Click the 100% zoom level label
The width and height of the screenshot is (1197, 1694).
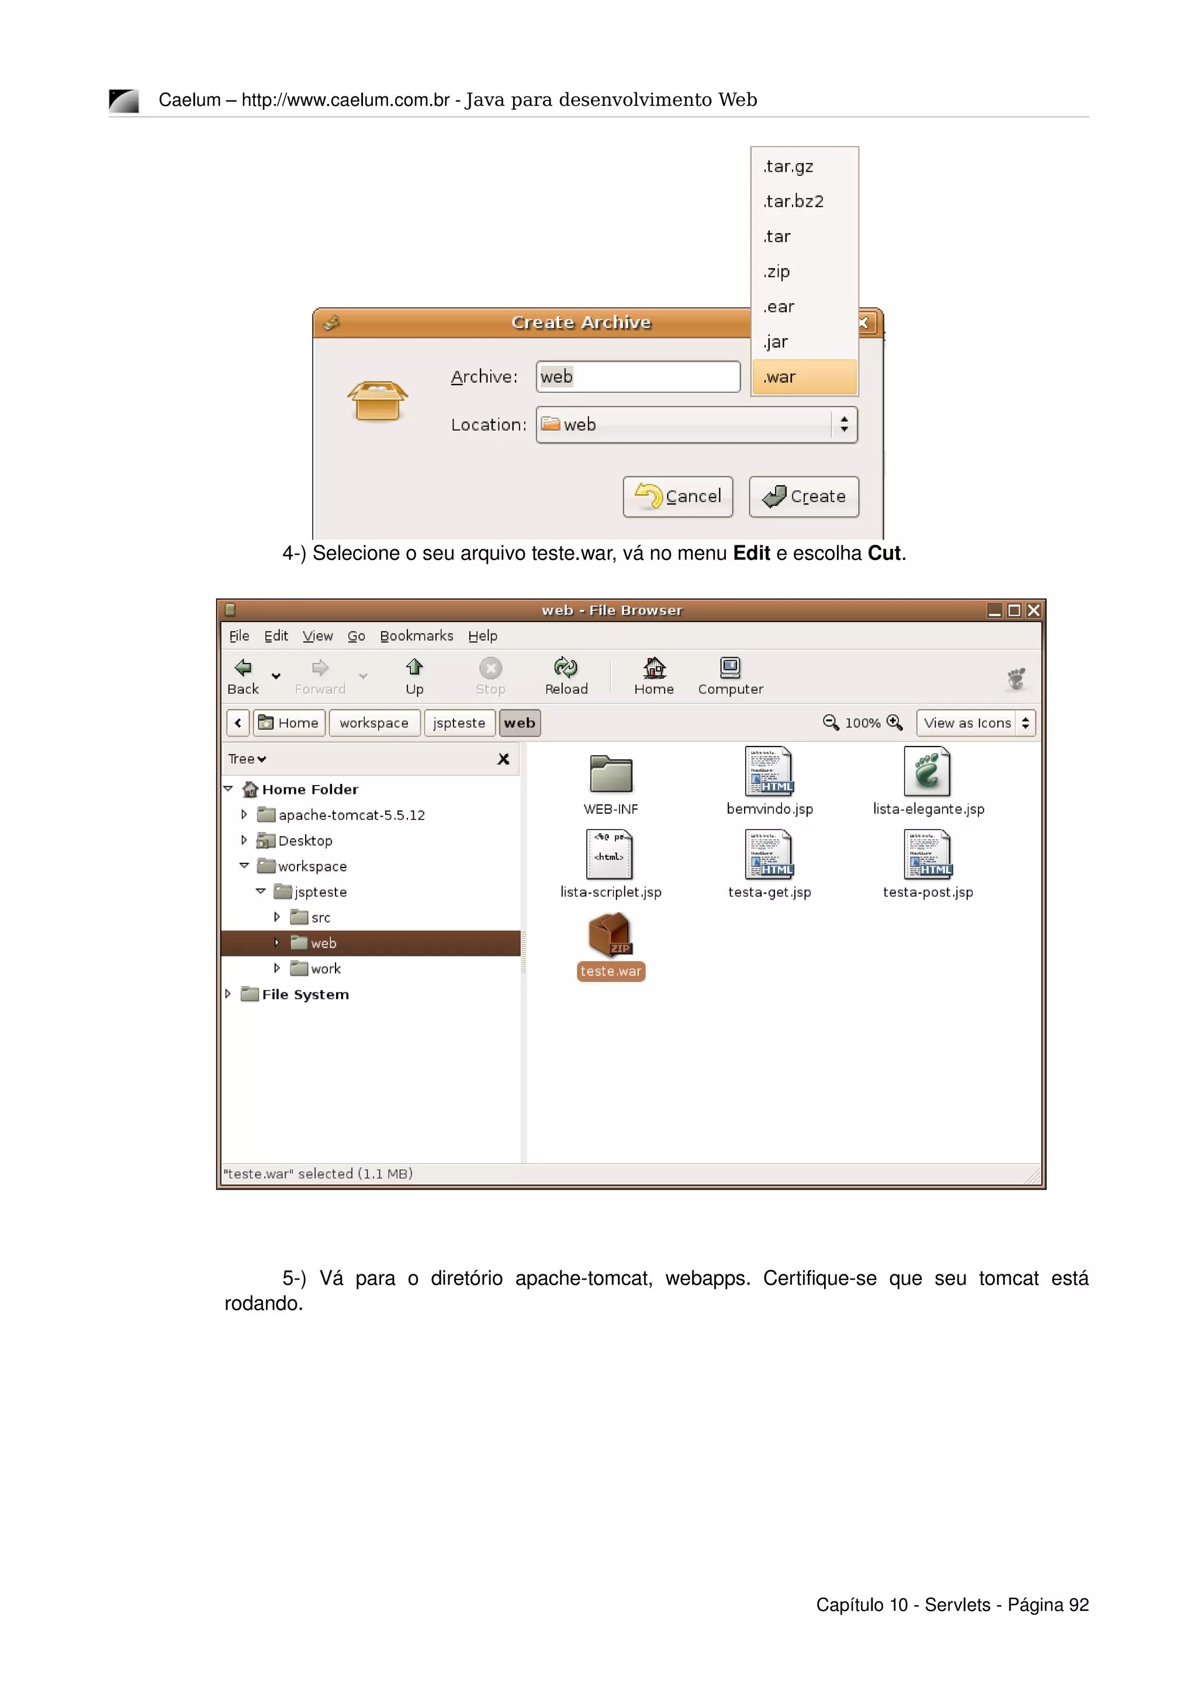click(x=862, y=723)
